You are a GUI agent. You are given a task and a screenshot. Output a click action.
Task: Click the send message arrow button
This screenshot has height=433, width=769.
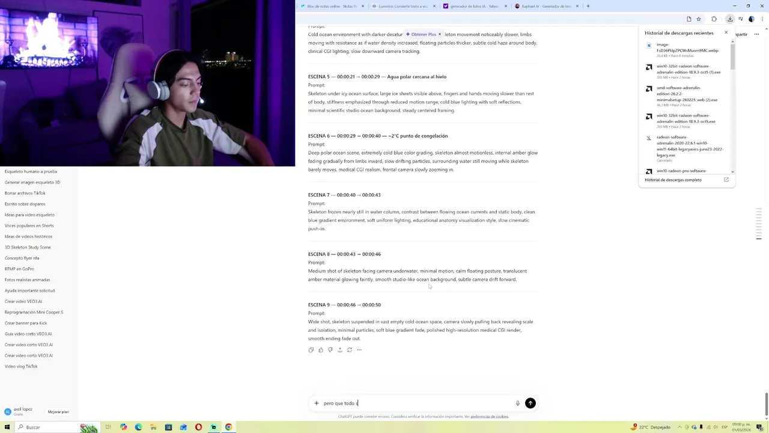530,403
